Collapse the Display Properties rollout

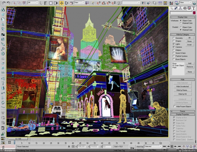point(182,114)
